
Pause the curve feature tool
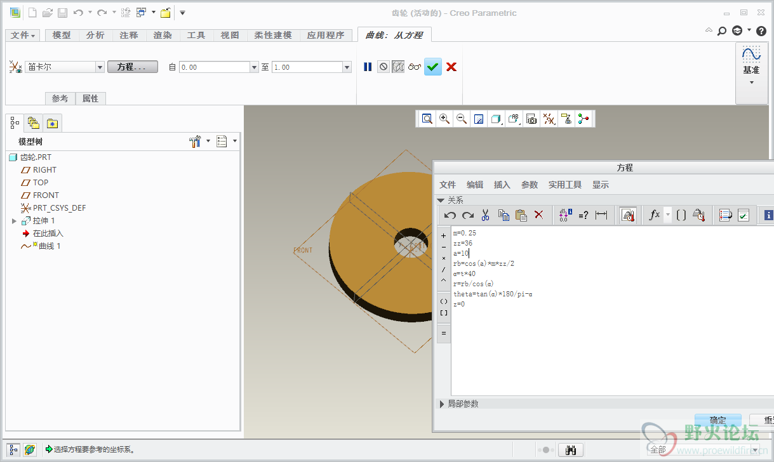368,67
